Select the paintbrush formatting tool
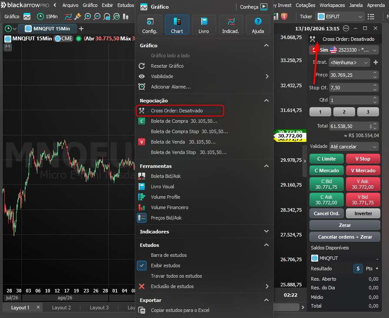 click(x=78, y=16)
